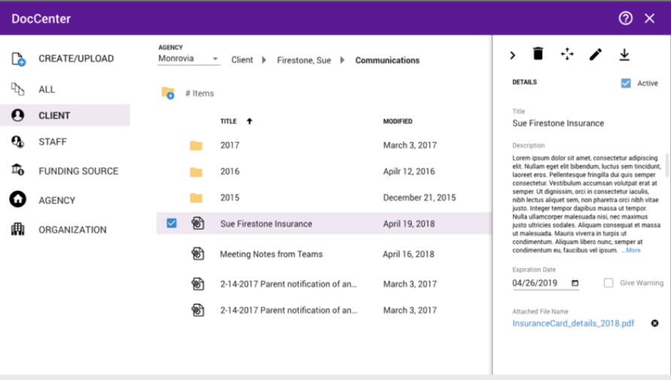The width and height of the screenshot is (671, 380).
Task: Remove the attached file
Action: pyautogui.click(x=654, y=324)
